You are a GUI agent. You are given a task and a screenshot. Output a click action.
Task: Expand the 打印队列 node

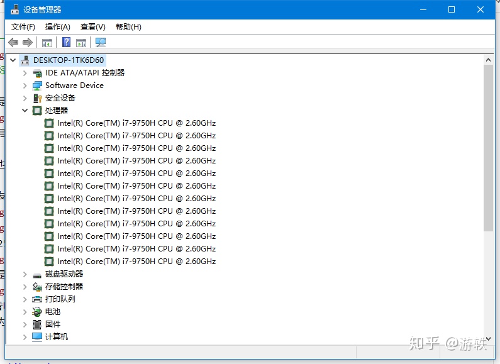[x=25, y=299]
